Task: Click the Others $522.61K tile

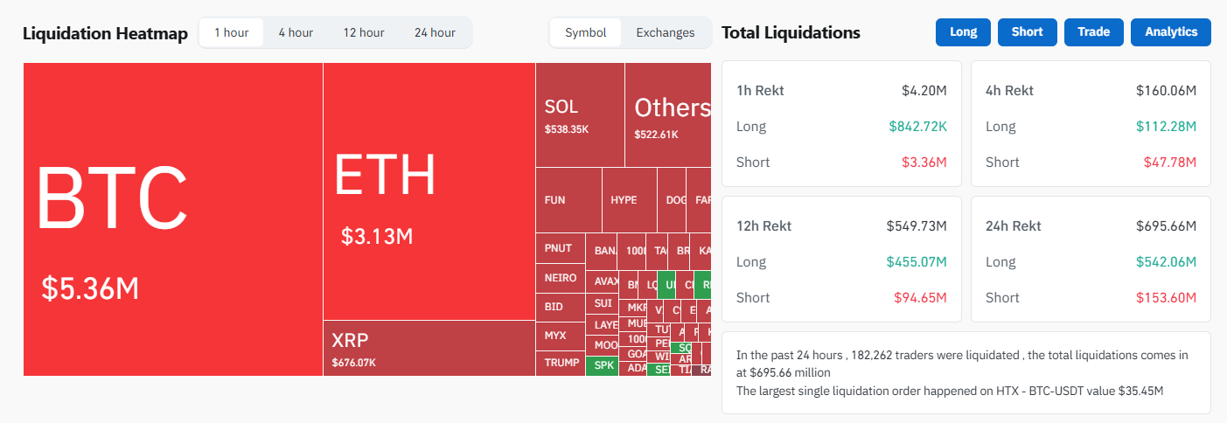Action: [x=668, y=114]
